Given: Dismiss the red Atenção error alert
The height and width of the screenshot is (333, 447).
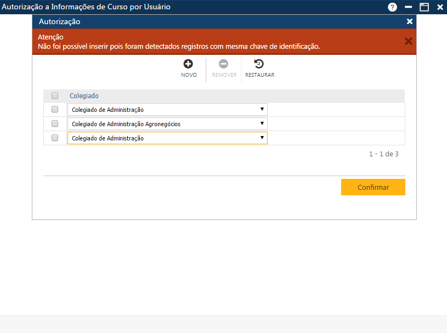Looking at the screenshot, I should click(408, 41).
